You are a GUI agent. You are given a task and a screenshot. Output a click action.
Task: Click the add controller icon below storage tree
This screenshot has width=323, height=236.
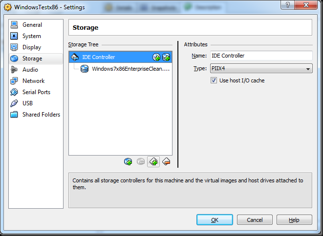pos(153,161)
